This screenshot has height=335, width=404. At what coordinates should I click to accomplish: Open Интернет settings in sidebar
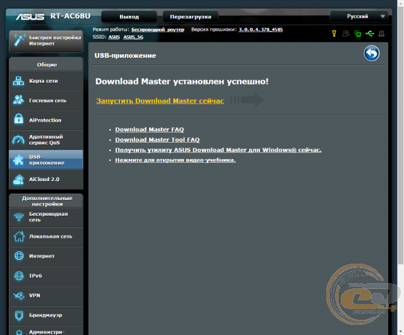(46, 256)
